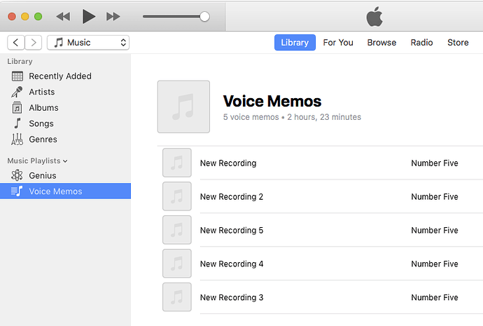483x326 pixels.
Task: Click the Recently Added grid icon
Action: [x=17, y=76]
